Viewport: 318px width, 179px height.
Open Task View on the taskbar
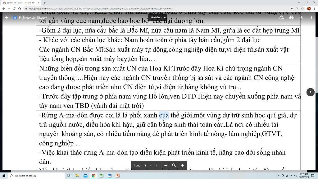[x=69, y=176]
